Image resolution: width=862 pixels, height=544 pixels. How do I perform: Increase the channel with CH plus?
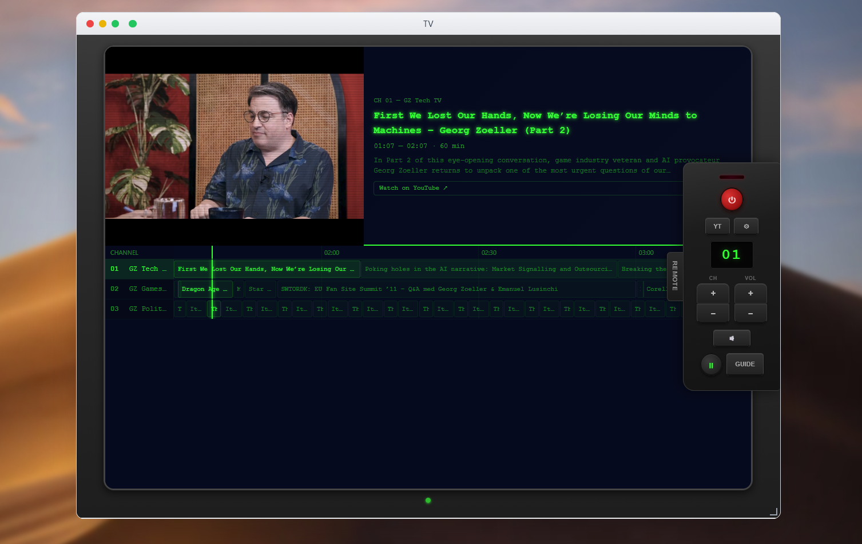pos(713,293)
